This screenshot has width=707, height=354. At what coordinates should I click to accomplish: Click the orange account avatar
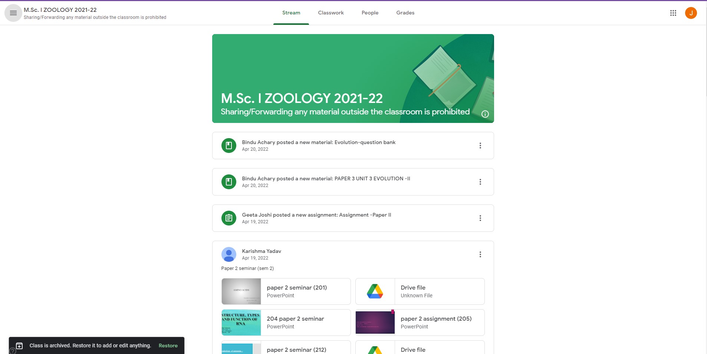coord(691,13)
